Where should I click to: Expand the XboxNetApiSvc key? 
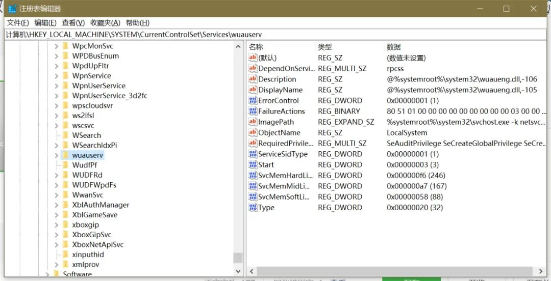pyautogui.click(x=57, y=244)
